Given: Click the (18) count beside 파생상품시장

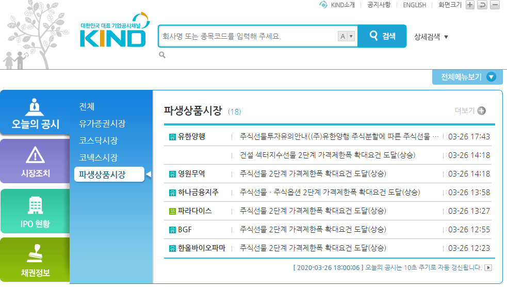Looking at the screenshot, I should (x=235, y=111).
